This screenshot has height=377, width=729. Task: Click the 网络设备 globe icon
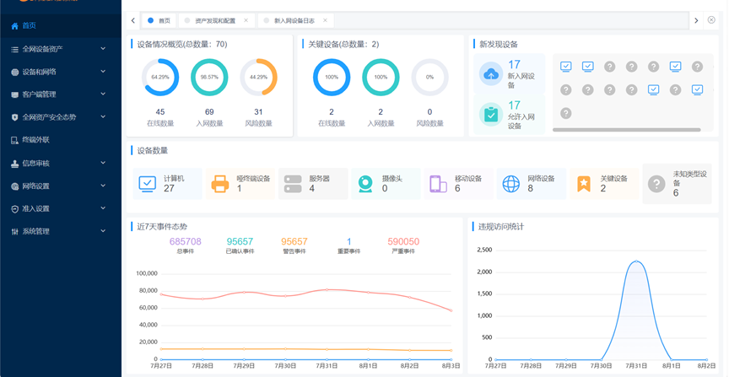coord(511,184)
